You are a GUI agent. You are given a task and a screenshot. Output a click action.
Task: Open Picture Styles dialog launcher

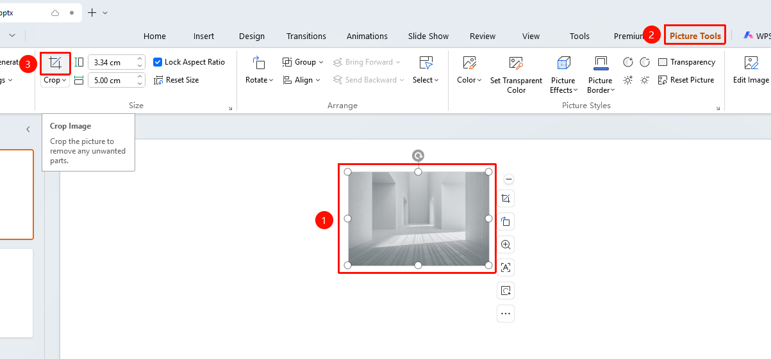(718, 109)
